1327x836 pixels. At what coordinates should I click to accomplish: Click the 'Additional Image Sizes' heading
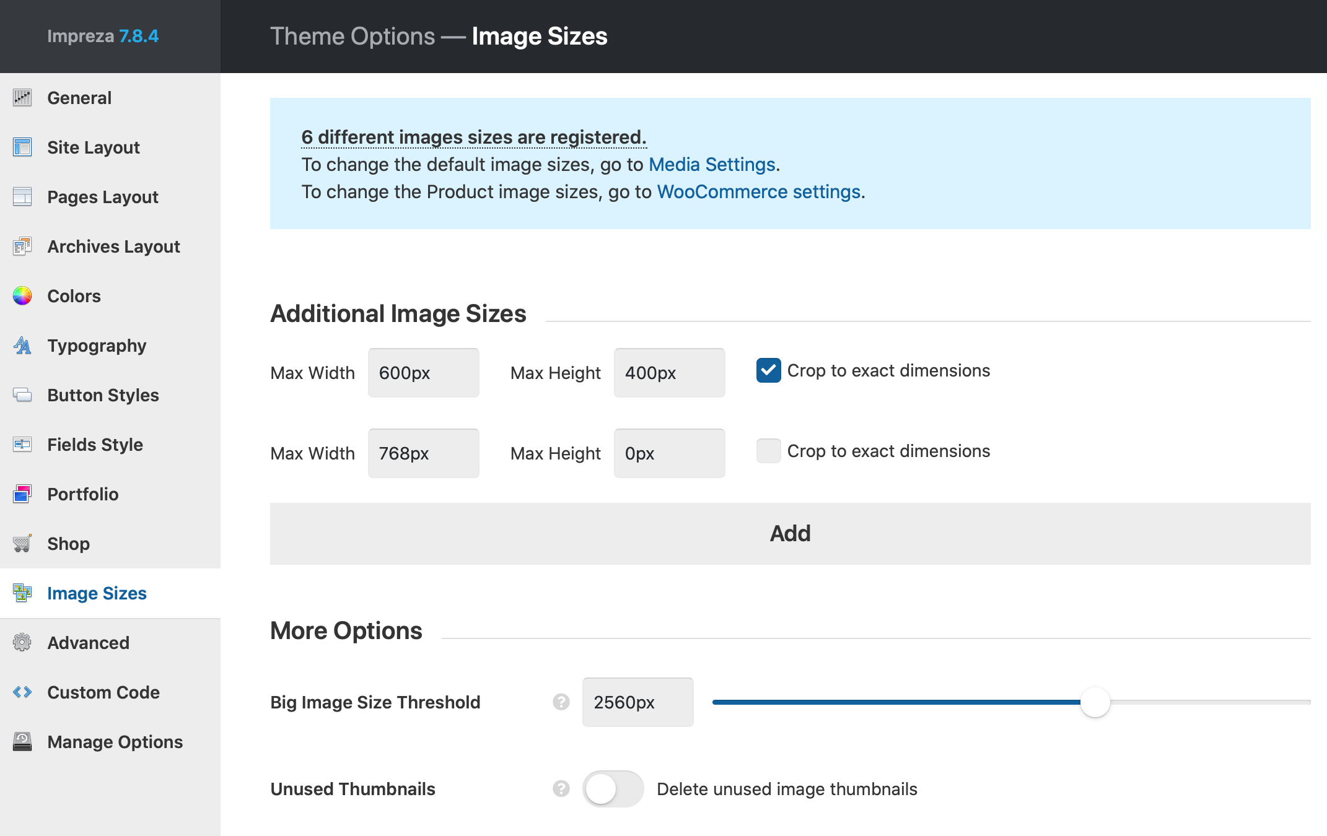[x=398, y=313]
